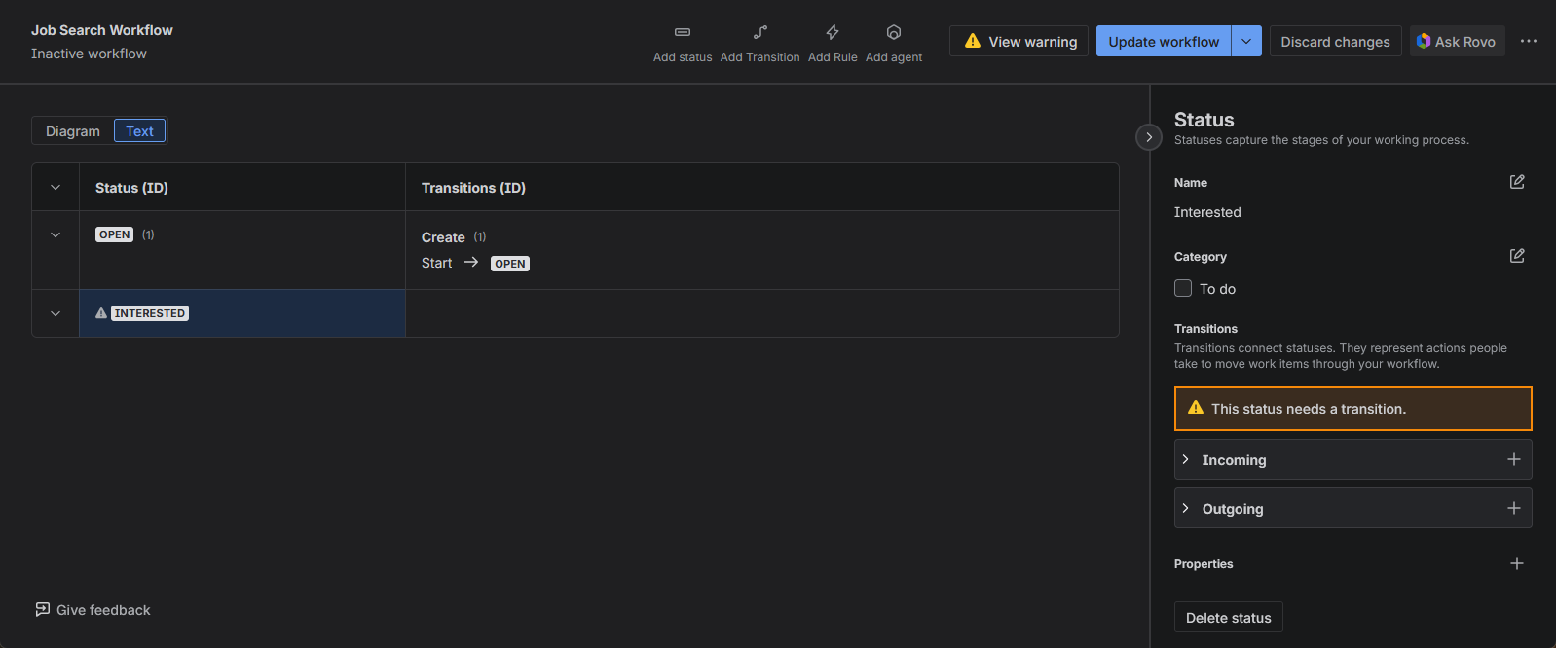Click the Create transition text
The height and width of the screenshot is (648, 1556).
click(443, 237)
